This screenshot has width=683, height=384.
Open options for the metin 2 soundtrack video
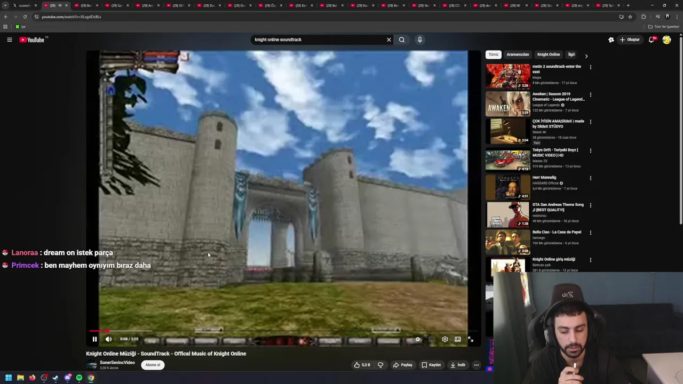coord(590,67)
